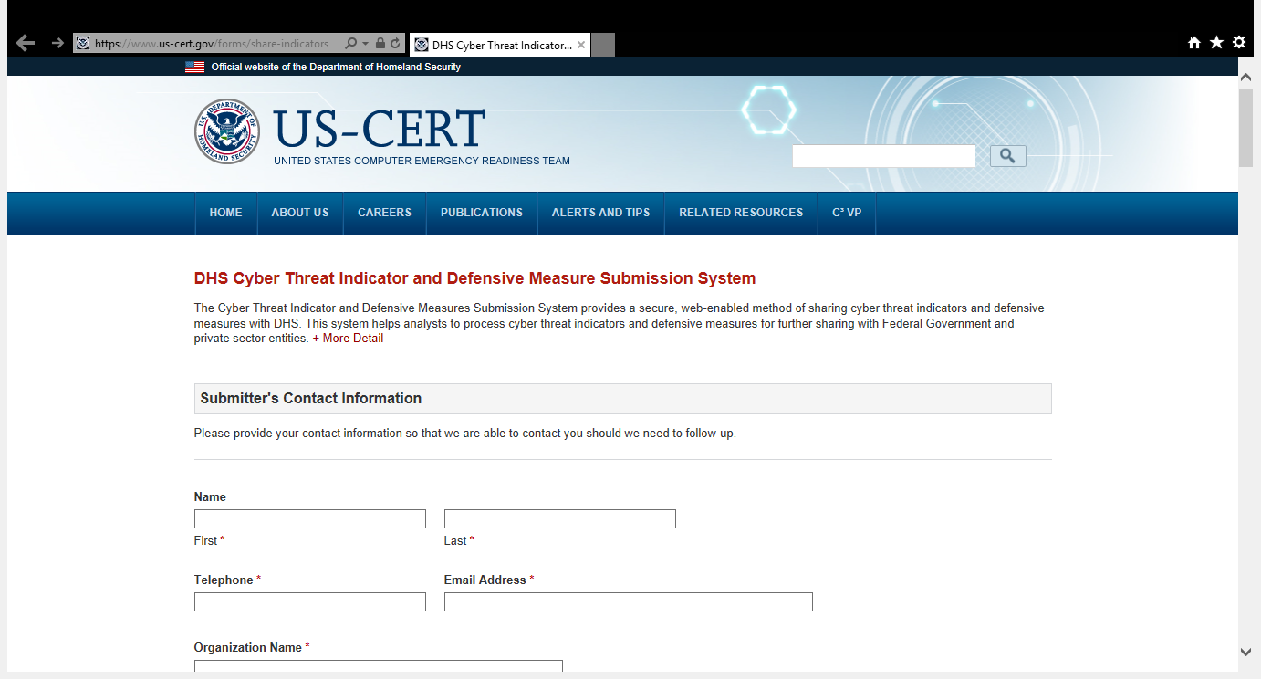This screenshot has width=1261, height=679.
Task: Expand the '+ More Detail' section
Action: pos(348,339)
